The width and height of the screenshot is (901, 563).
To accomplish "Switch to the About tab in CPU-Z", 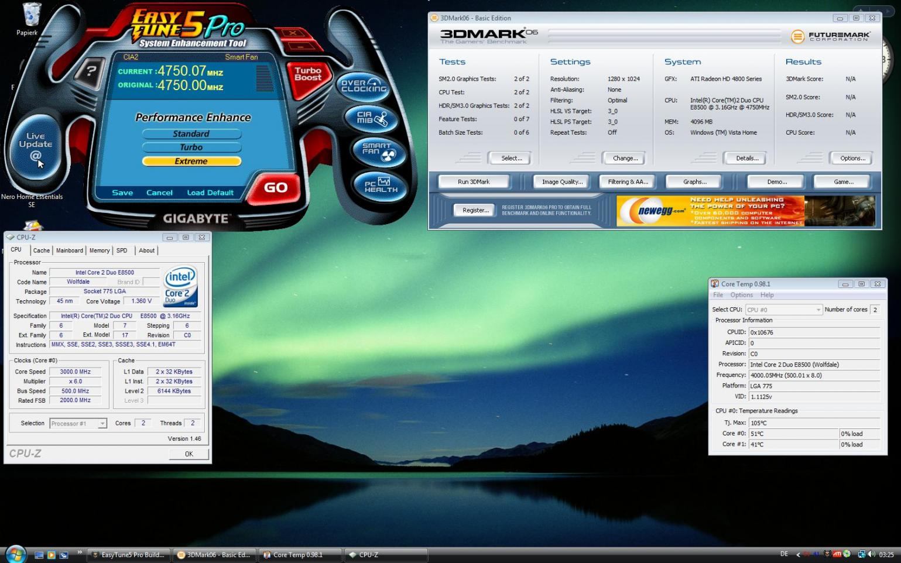I will click(x=147, y=250).
